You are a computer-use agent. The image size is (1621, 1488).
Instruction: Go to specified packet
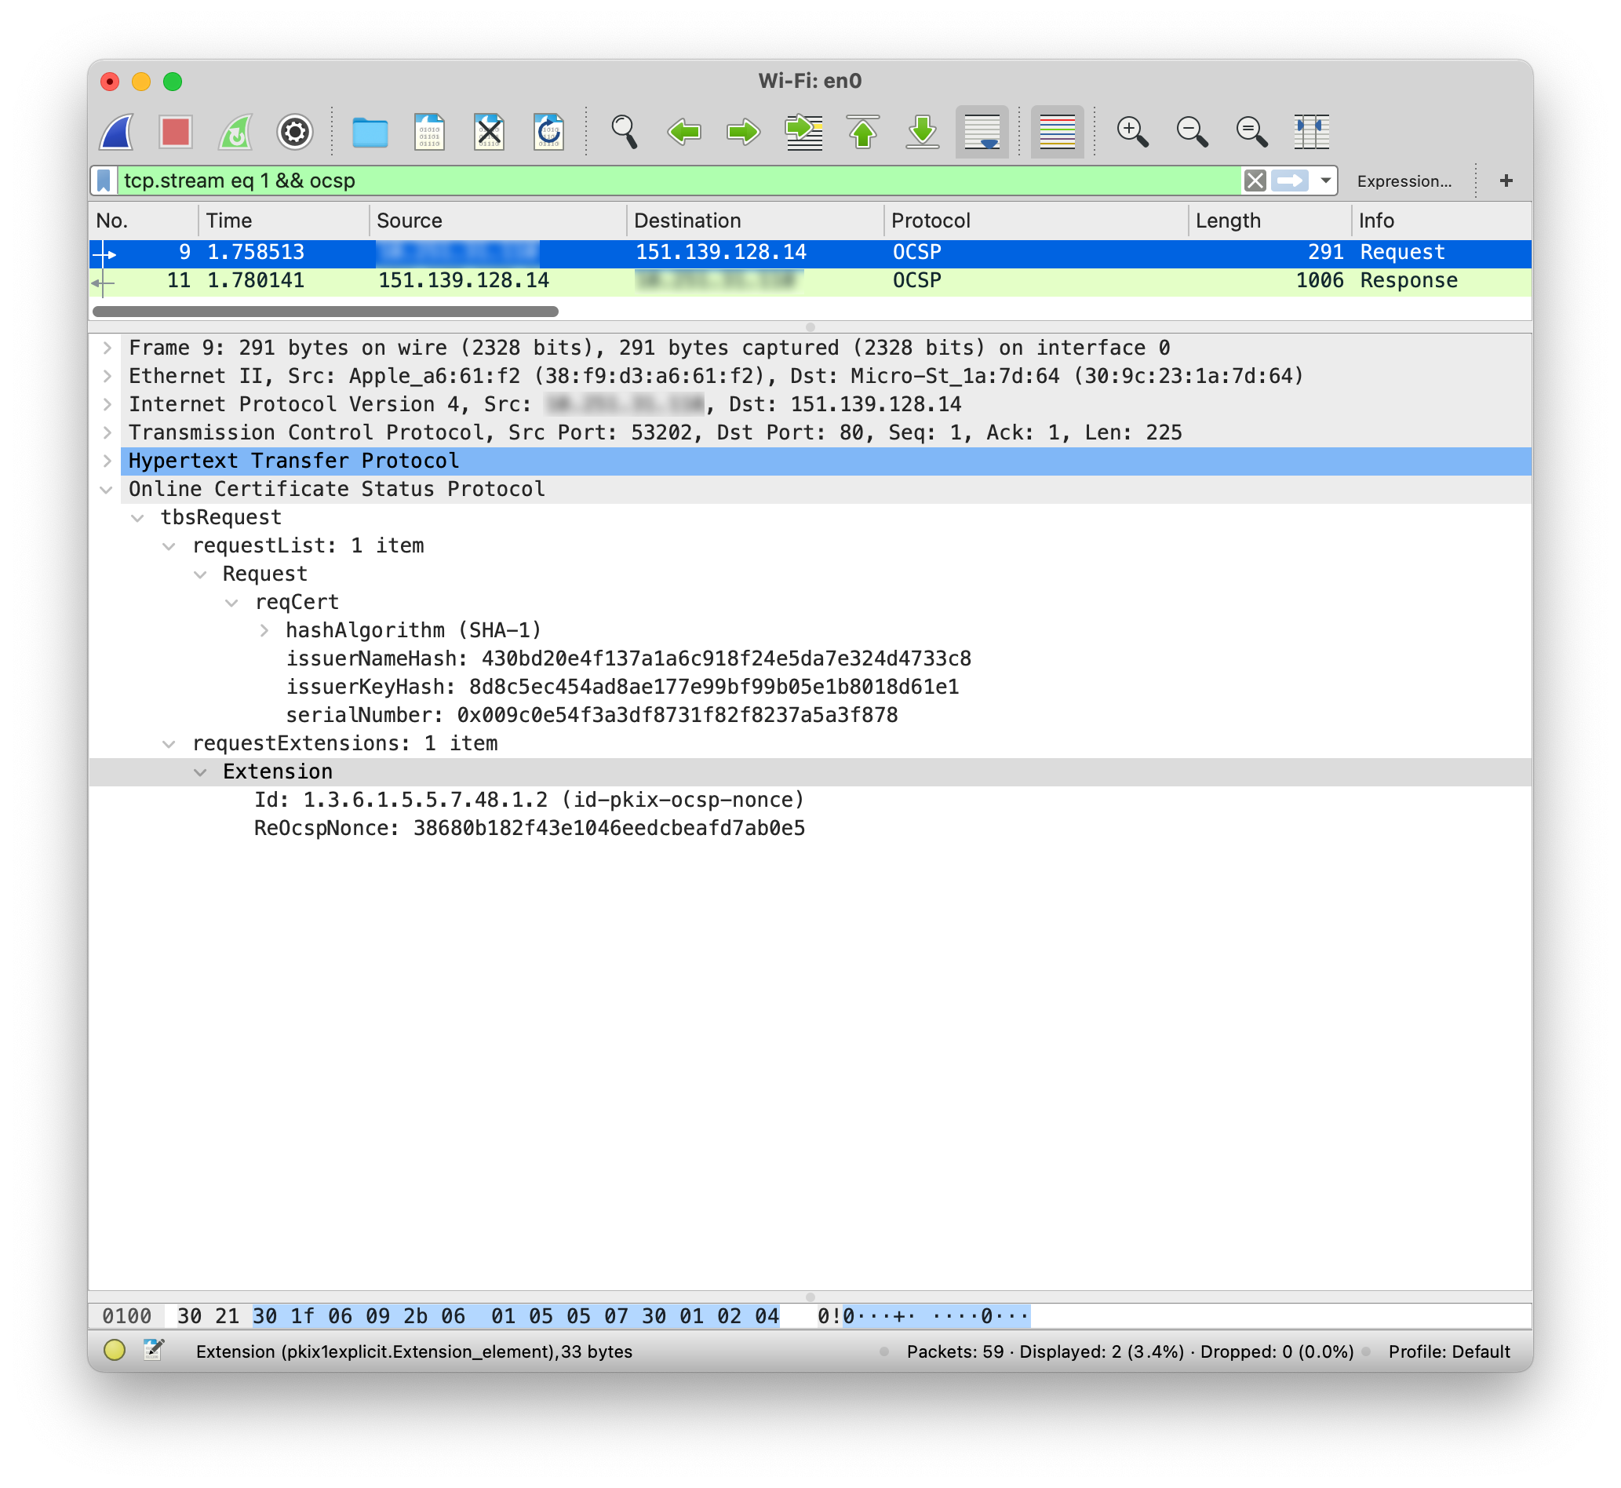(803, 131)
